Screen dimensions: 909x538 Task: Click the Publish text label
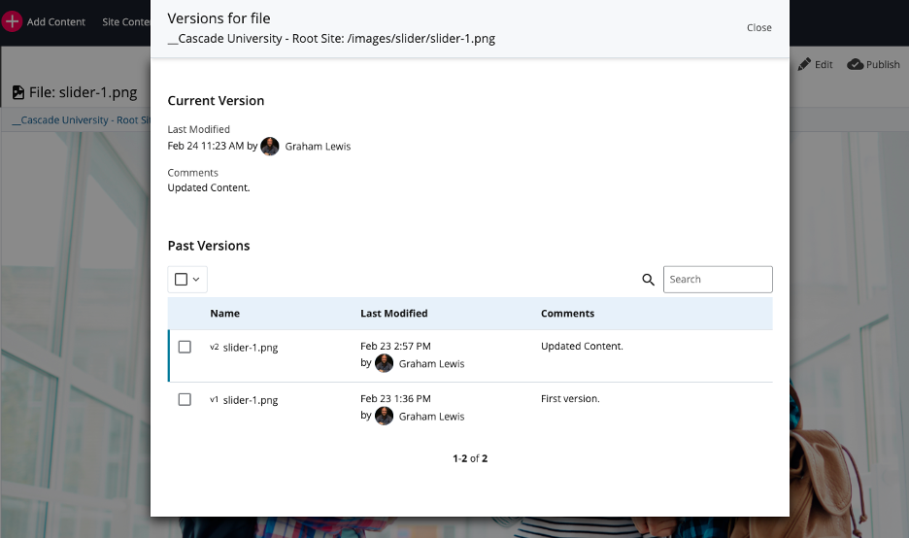pyautogui.click(x=883, y=64)
